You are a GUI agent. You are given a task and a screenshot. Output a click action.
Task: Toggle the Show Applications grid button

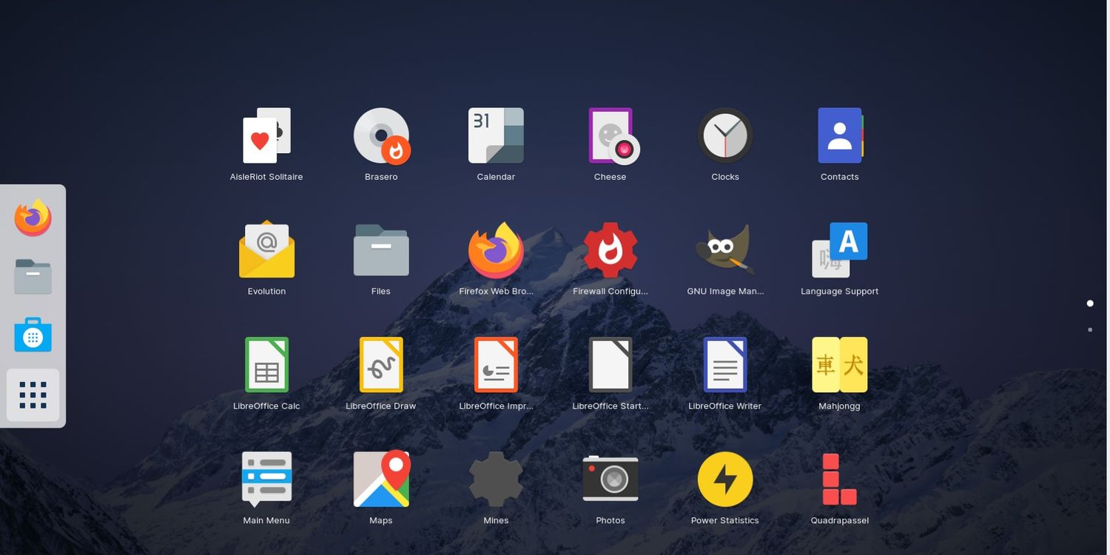[33, 395]
